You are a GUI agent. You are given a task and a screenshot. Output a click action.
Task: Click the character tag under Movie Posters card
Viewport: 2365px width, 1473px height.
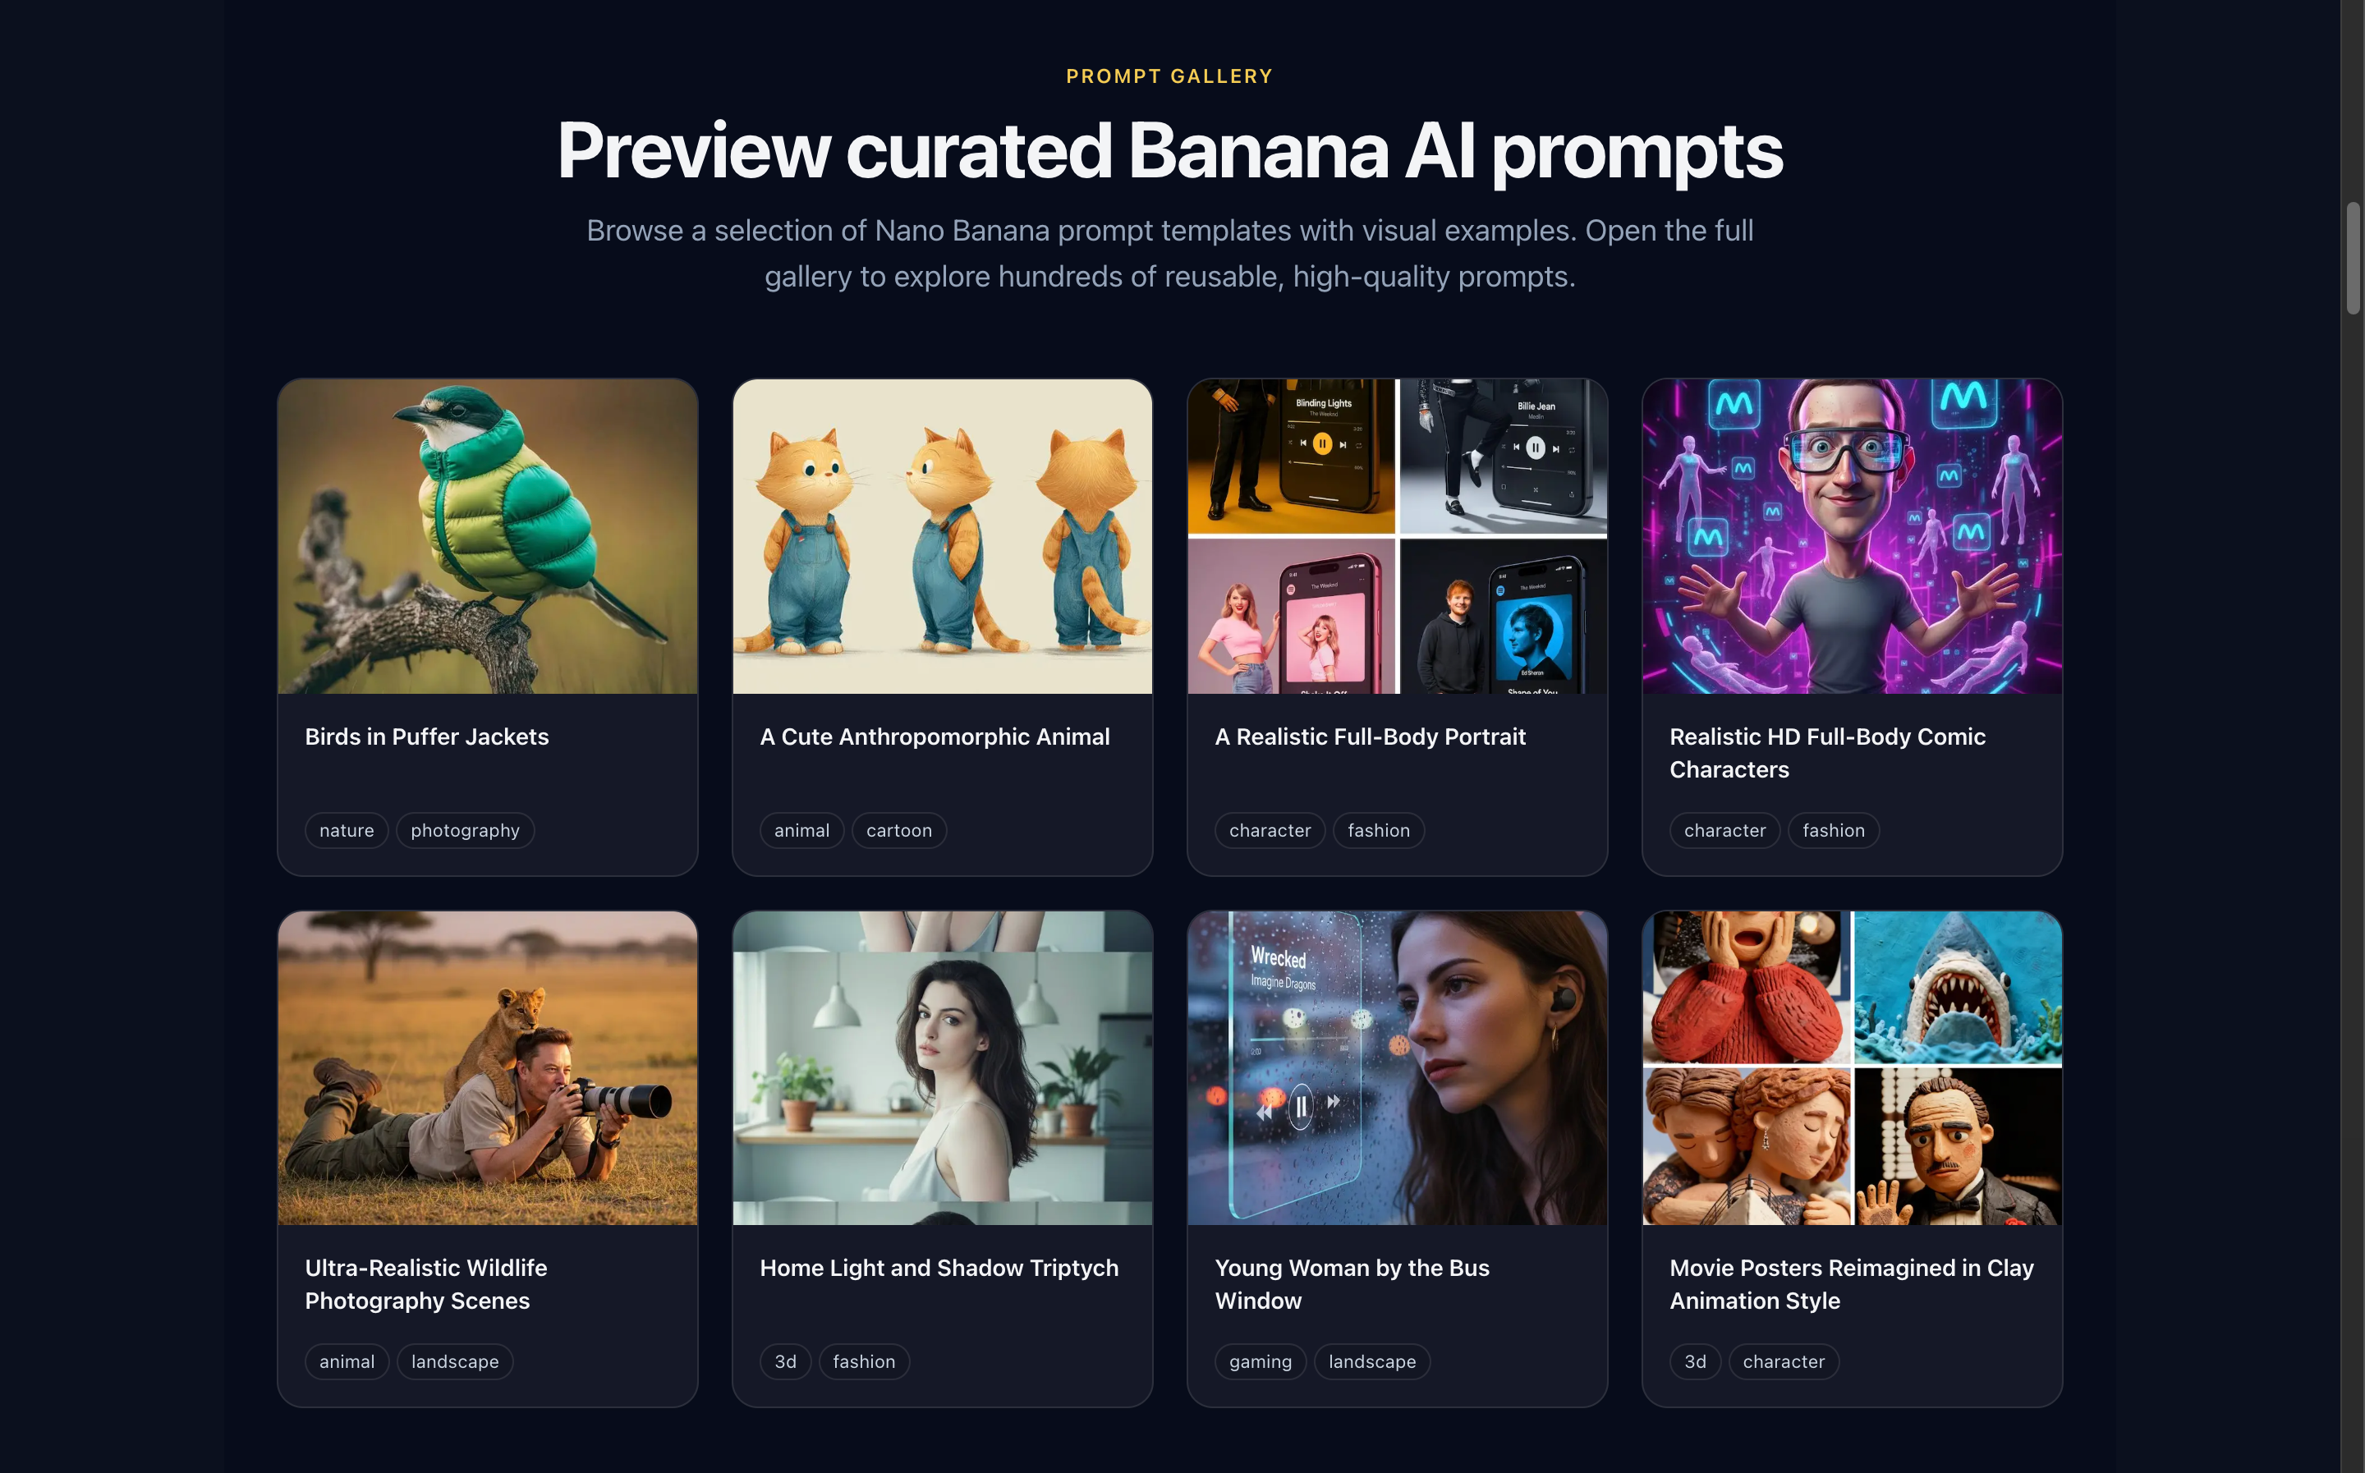click(x=1784, y=1361)
